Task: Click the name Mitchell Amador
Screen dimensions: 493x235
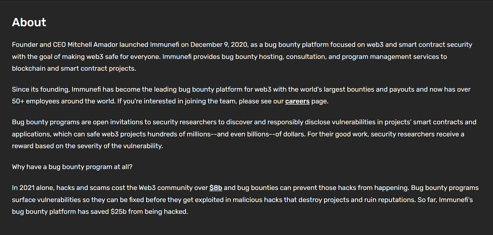Action: click(x=93, y=44)
